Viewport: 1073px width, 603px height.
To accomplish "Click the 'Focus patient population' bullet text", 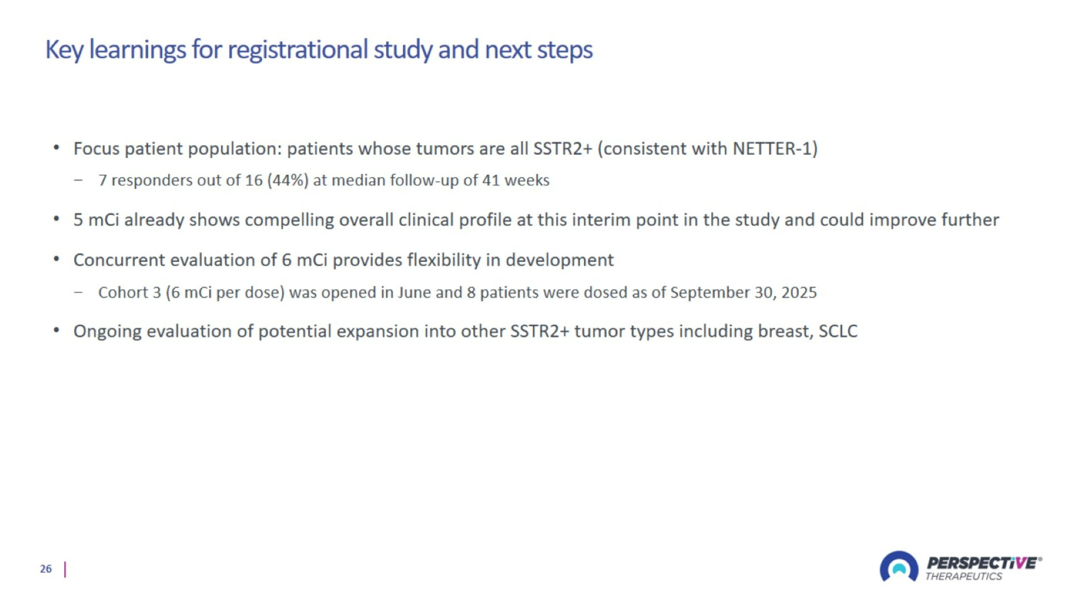I will (445, 149).
